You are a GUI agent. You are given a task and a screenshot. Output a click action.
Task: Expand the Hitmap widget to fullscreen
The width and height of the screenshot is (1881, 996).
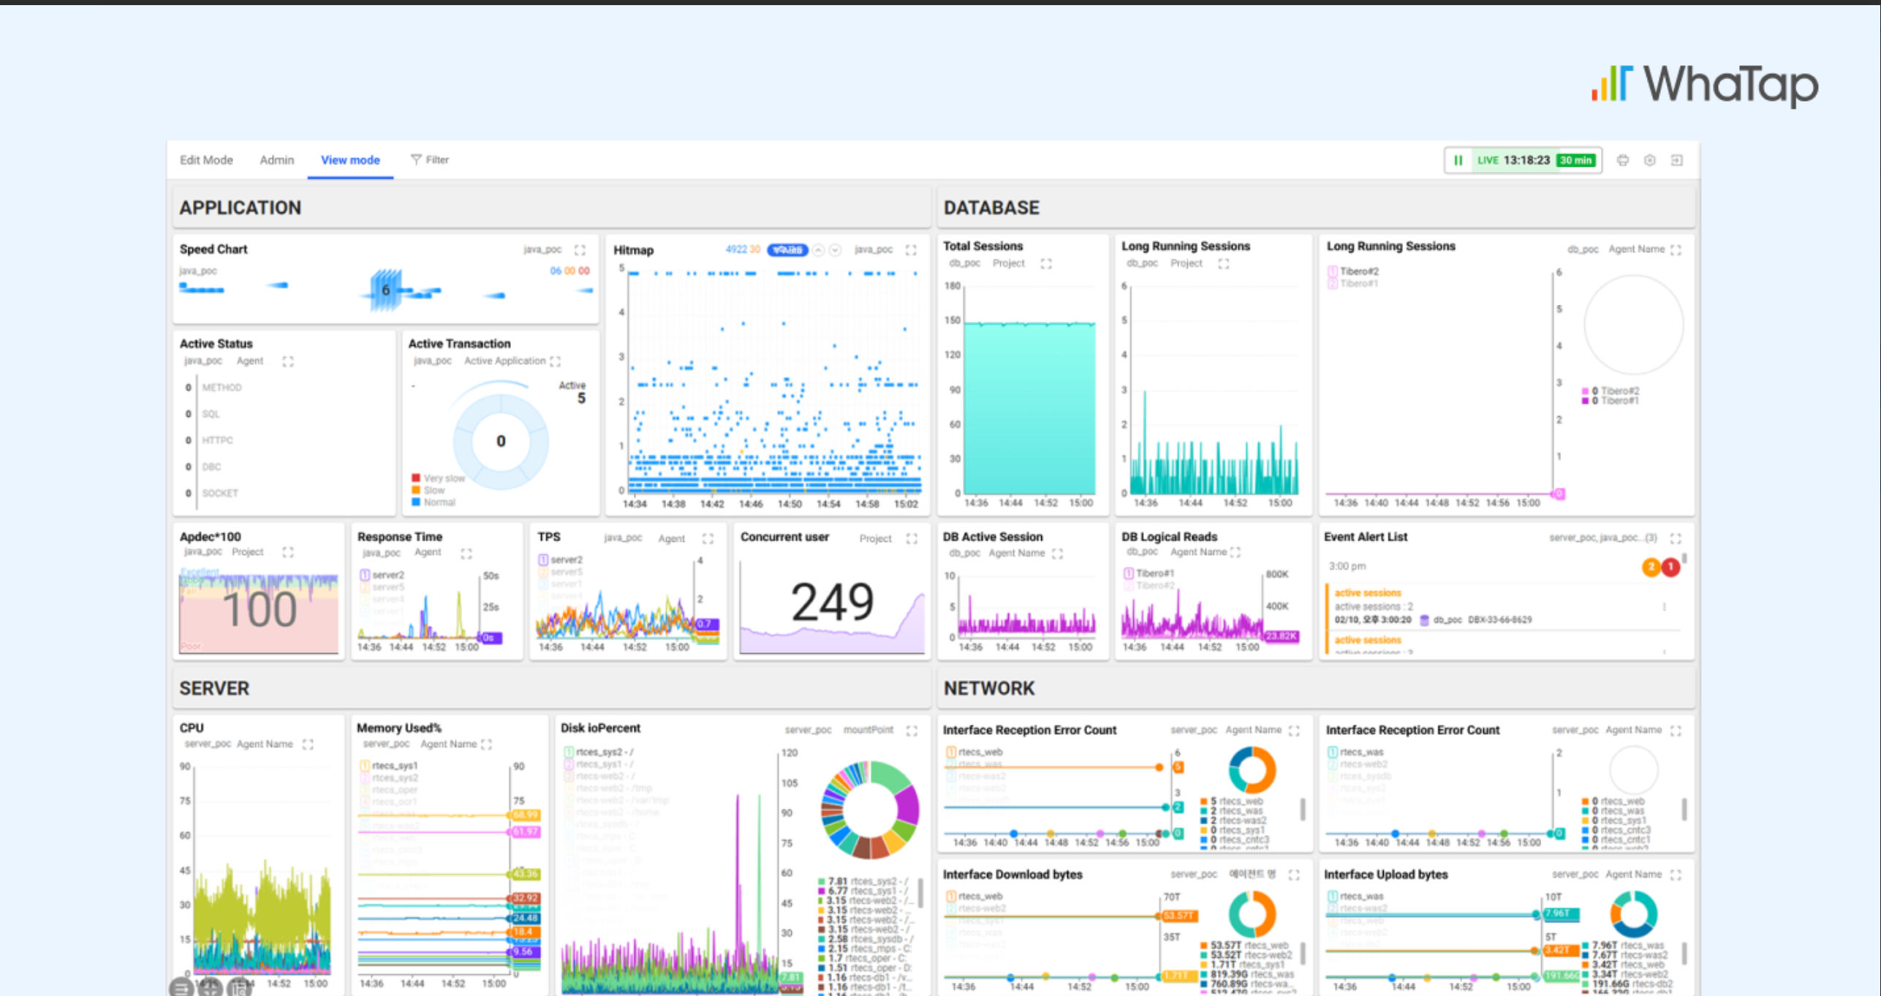(x=911, y=250)
